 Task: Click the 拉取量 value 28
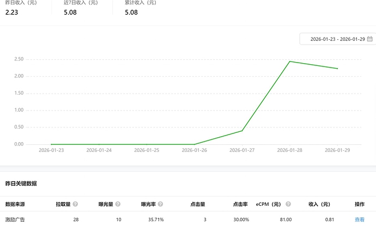click(x=76, y=219)
